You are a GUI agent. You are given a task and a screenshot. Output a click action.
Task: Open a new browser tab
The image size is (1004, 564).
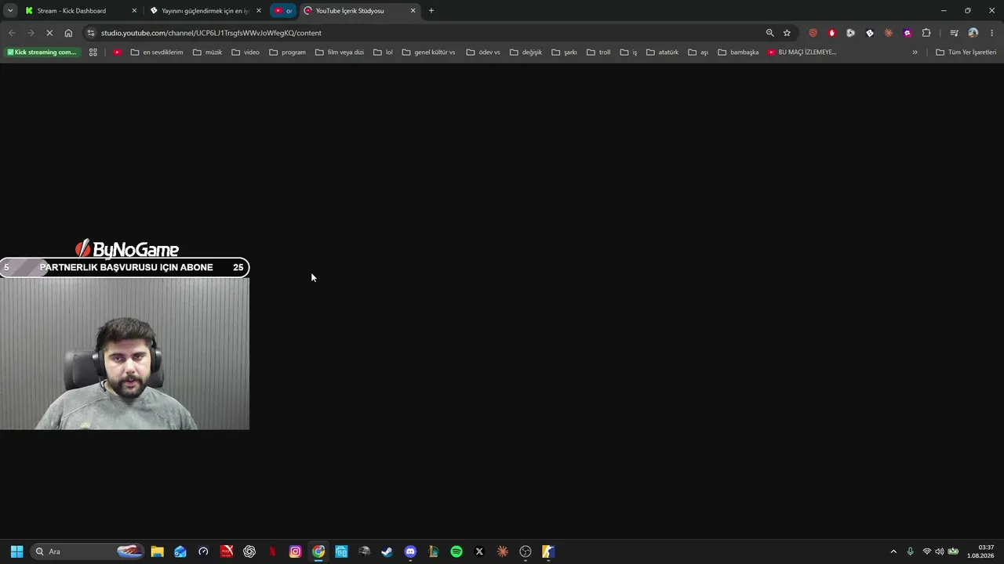pyautogui.click(x=431, y=11)
